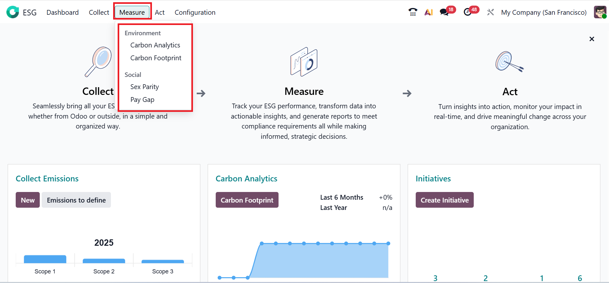Choose Pay Gap menu entry
The width and height of the screenshot is (609, 283).
[x=142, y=100]
